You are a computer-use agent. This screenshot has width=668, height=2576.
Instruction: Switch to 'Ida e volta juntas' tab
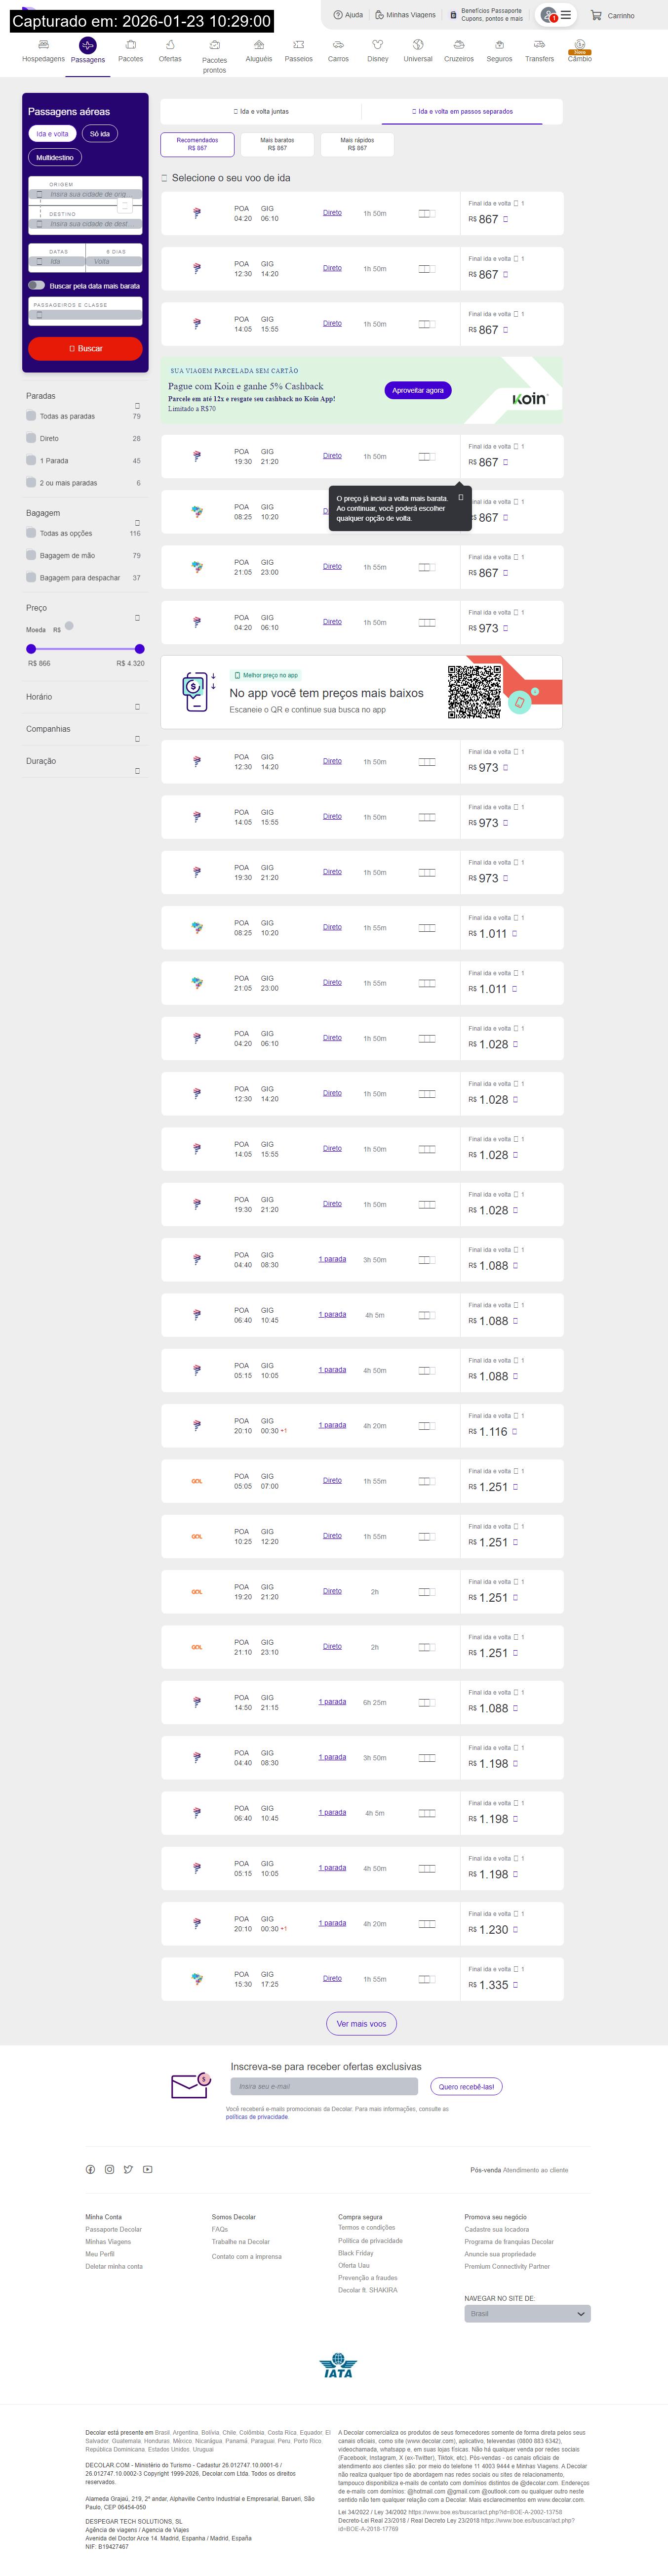(x=261, y=112)
